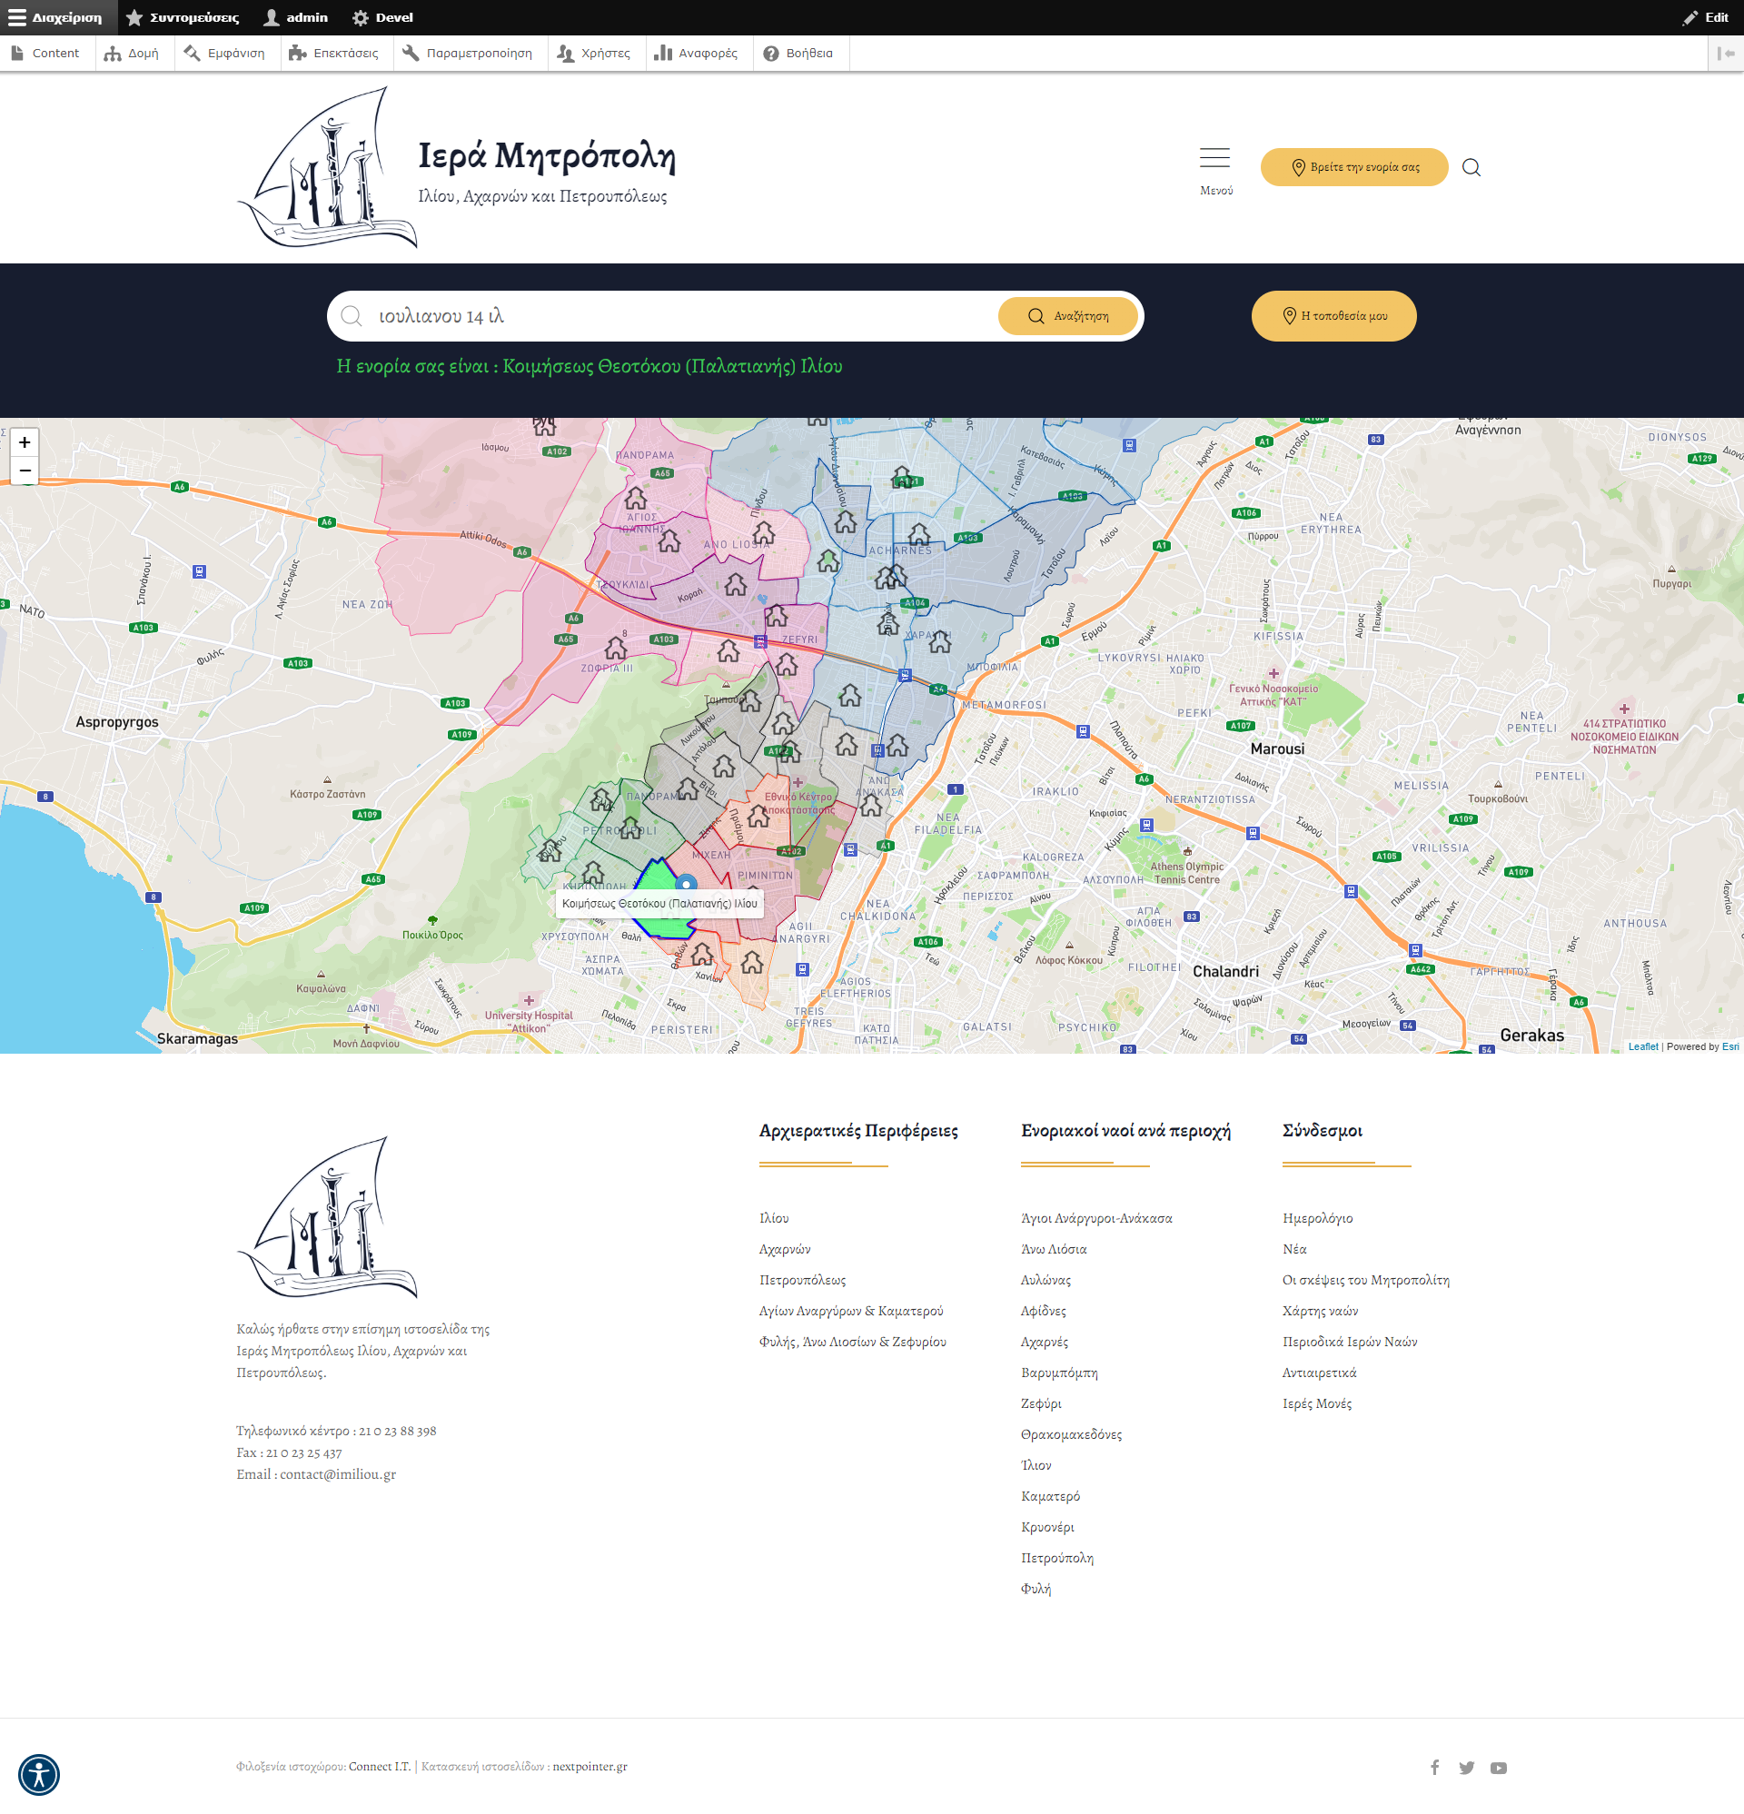
Task: Open the hamburger Μενού icon
Action: (x=1214, y=159)
